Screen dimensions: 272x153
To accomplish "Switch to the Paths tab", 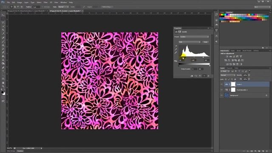I will pos(236,68).
